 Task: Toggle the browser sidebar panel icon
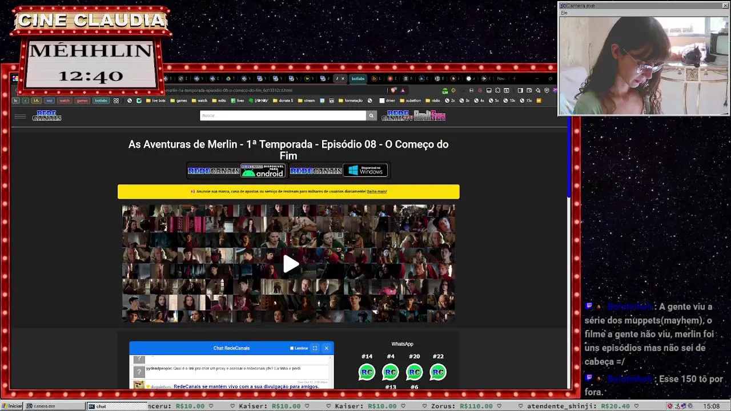tap(520, 90)
